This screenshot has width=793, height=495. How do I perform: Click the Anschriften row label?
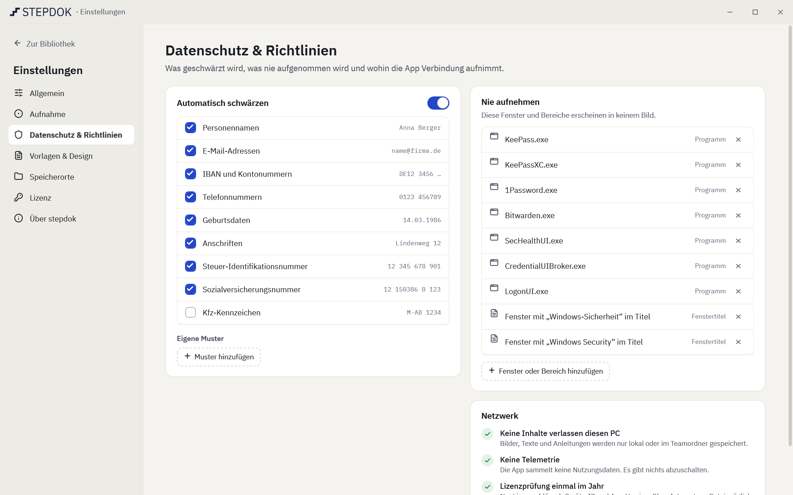222,243
